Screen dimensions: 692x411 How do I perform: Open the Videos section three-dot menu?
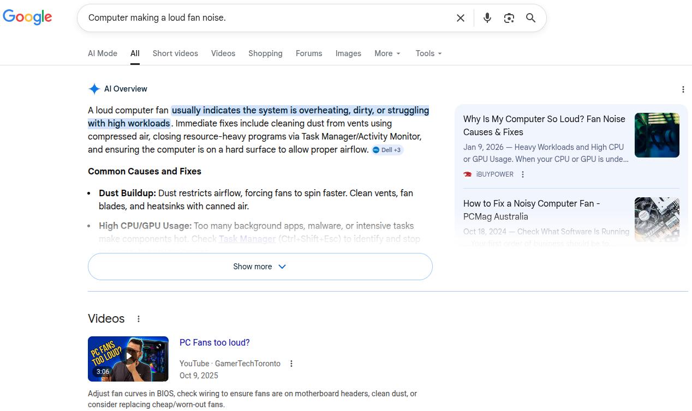pyautogui.click(x=138, y=318)
